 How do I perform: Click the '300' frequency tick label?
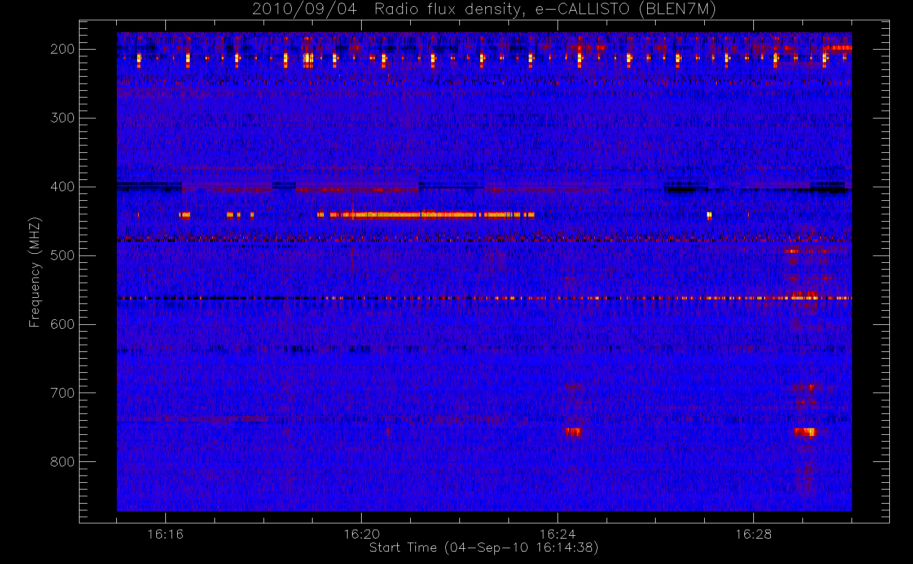point(62,118)
